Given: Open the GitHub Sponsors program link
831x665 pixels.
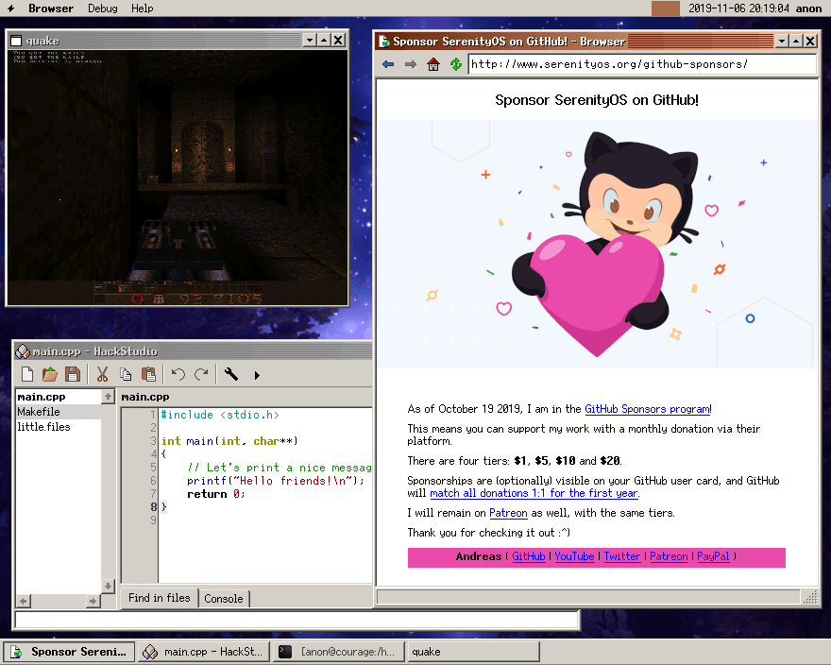Looking at the screenshot, I should 646,409.
